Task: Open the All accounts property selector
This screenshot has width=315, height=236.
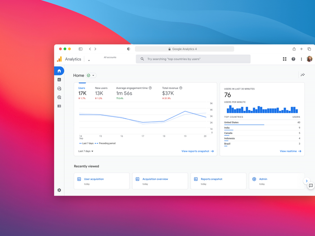Action: [x=109, y=58]
